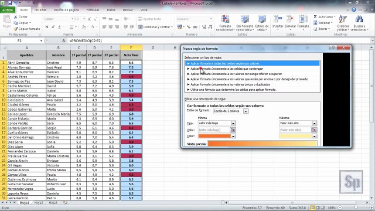This screenshot has width=375, height=211.
Task: Open the font size dropdown
Action: tap(84, 19)
